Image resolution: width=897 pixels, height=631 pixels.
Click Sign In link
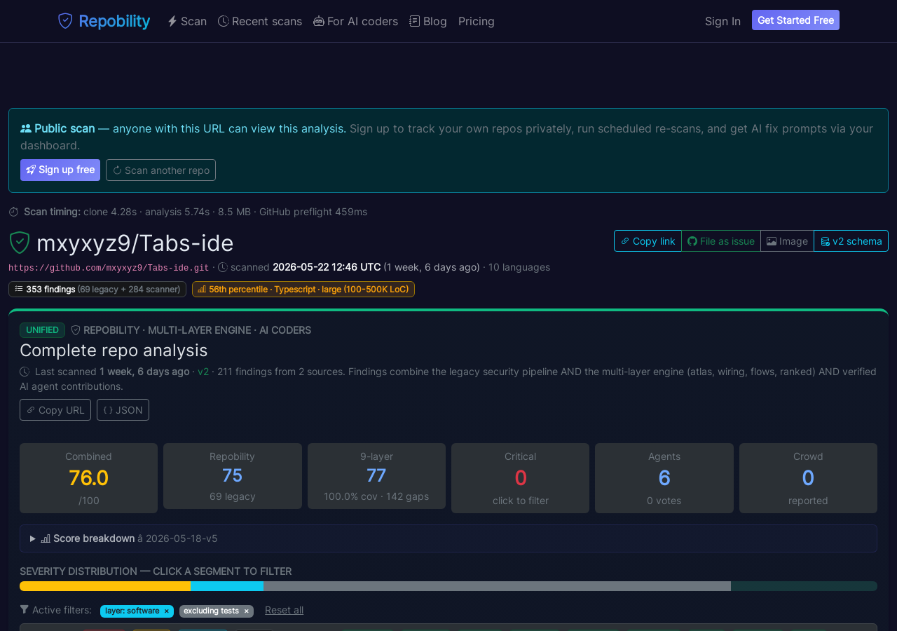point(723,21)
